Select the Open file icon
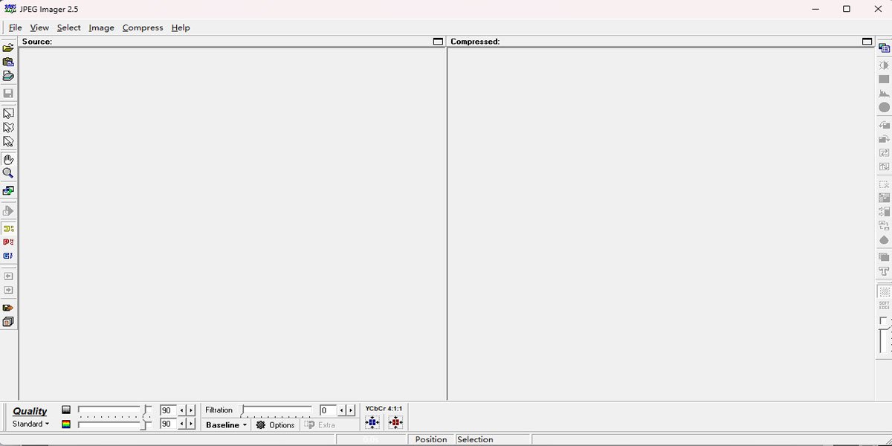The height and width of the screenshot is (446, 892). tap(8, 47)
